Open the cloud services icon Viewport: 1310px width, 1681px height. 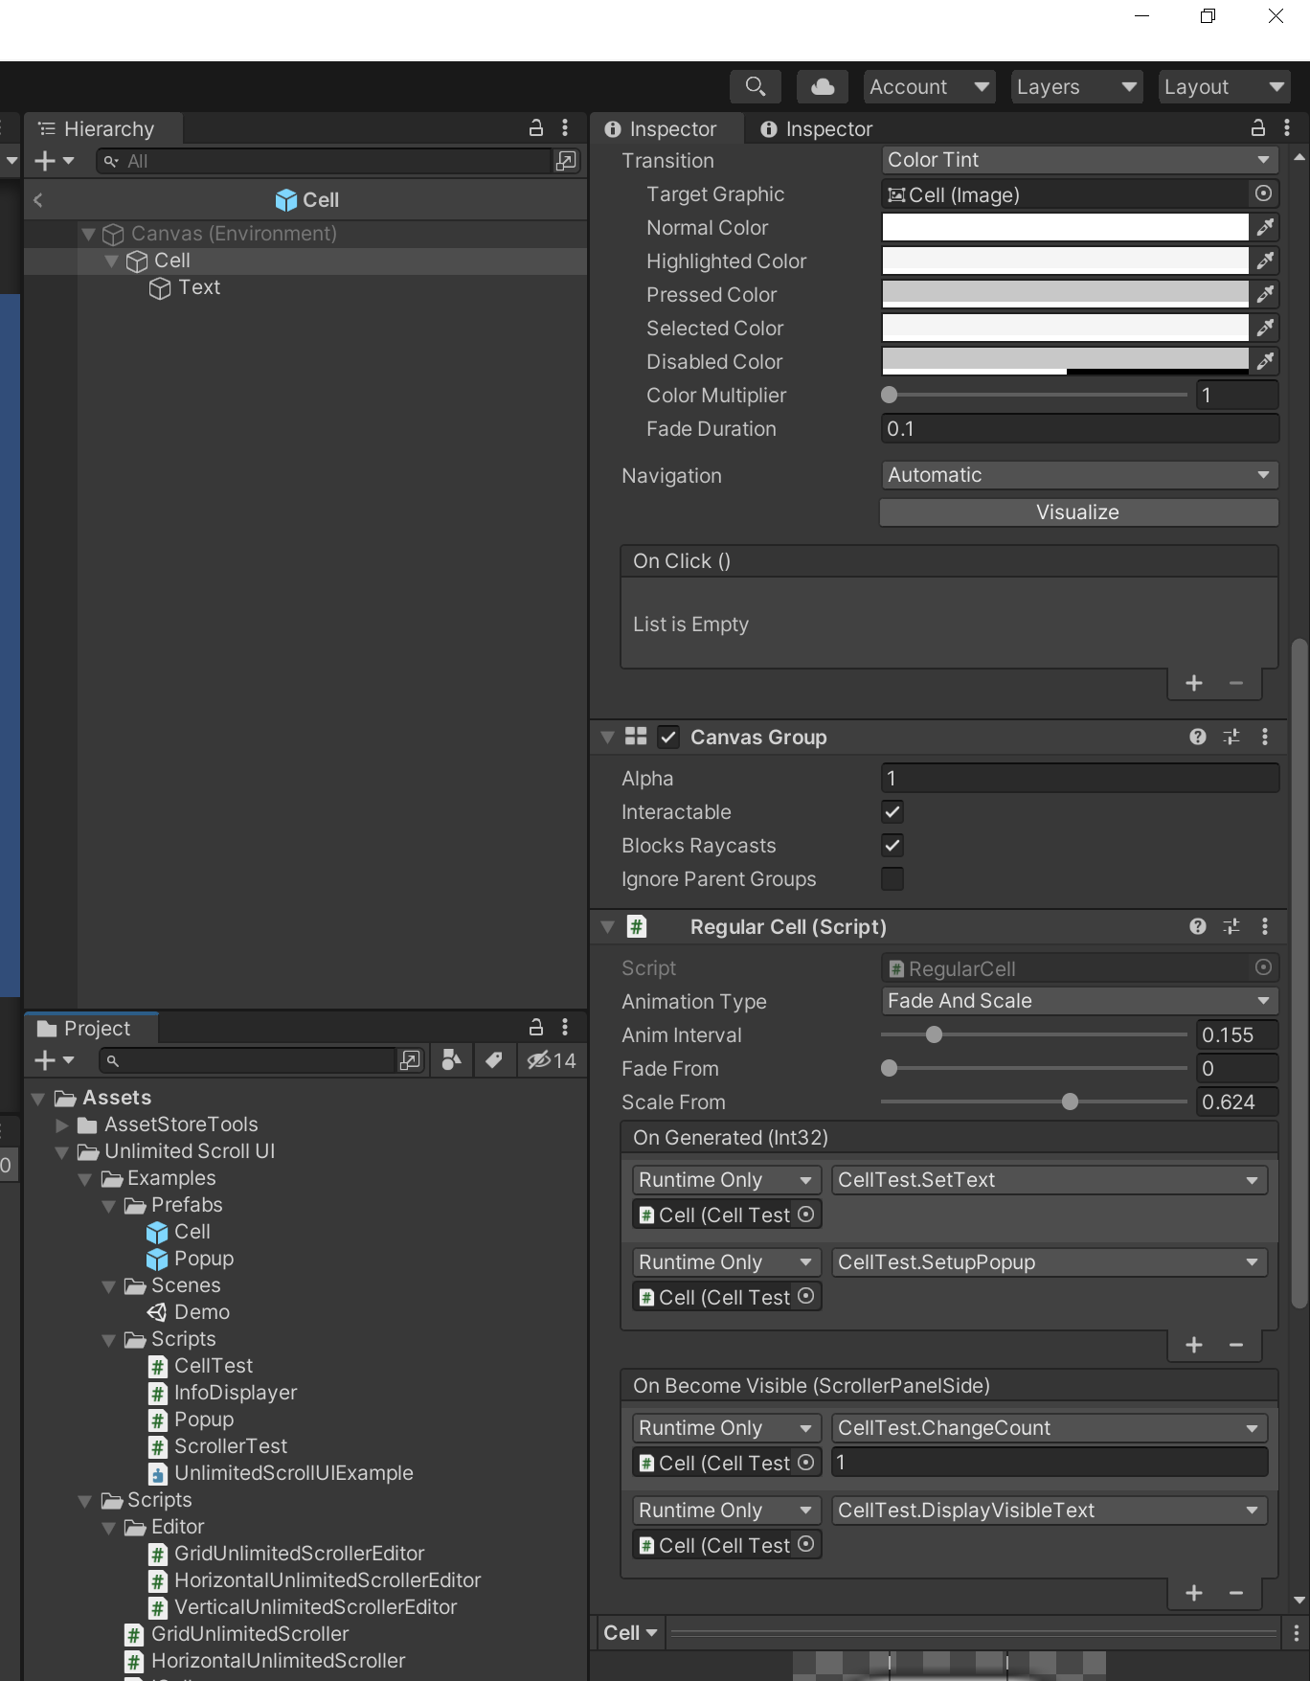822,87
